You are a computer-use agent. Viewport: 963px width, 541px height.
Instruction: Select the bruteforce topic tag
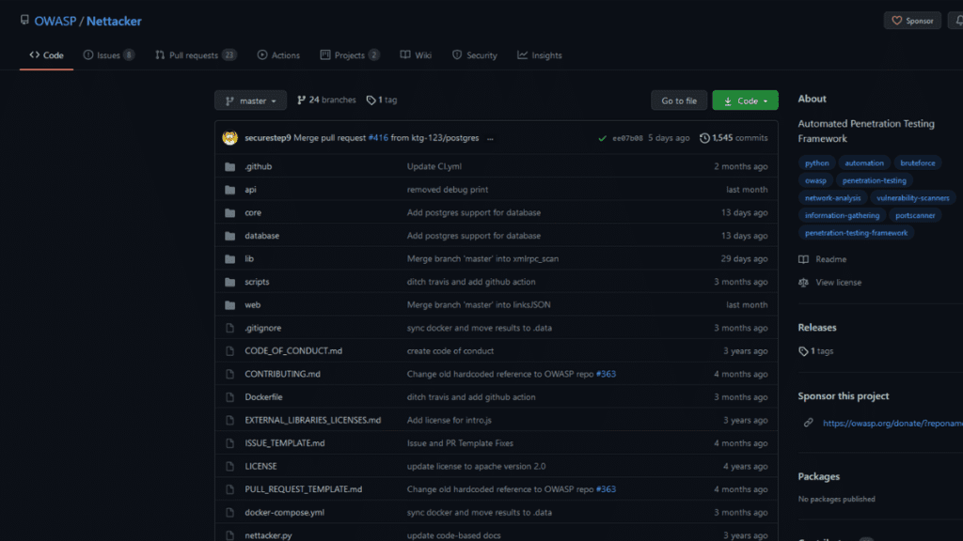918,163
